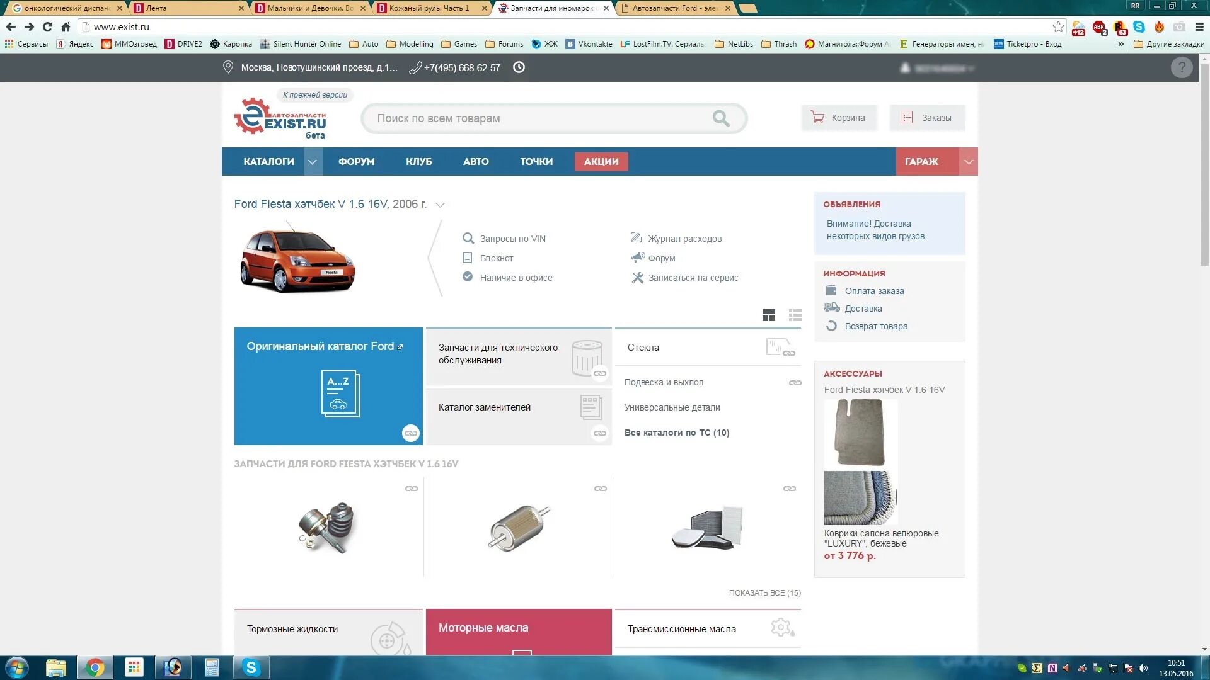Follow the К прежней версии link
The width and height of the screenshot is (1210, 680).
click(x=315, y=95)
